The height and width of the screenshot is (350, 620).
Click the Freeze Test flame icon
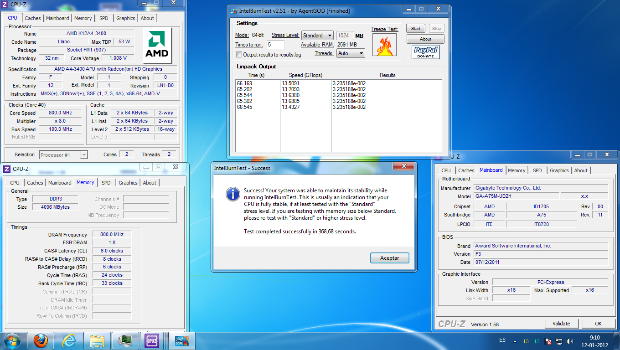[x=385, y=45]
